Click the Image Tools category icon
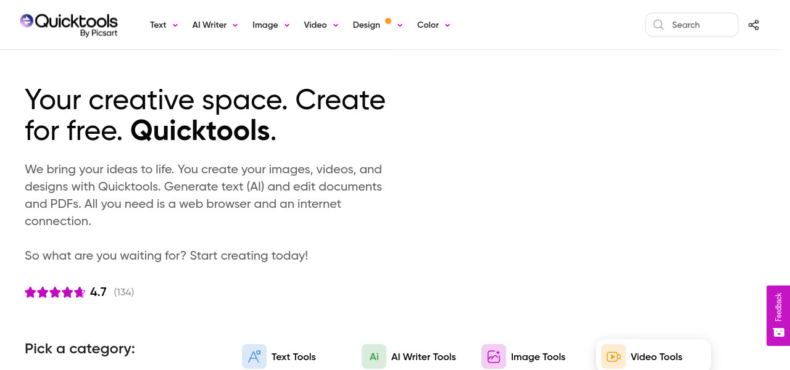The image size is (790, 370). point(494,356)
